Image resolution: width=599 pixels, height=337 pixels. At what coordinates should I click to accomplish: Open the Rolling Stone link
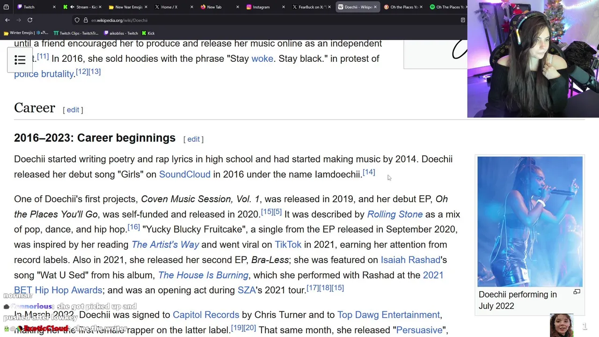[395, 214]
